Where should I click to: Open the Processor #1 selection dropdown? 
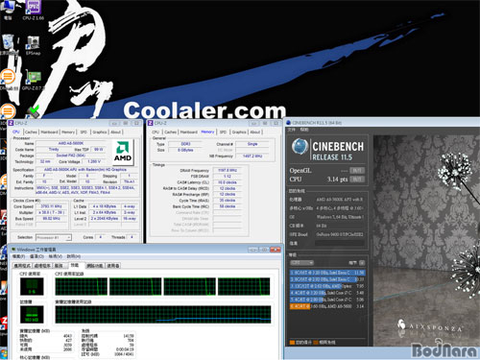tap(54, 237)
